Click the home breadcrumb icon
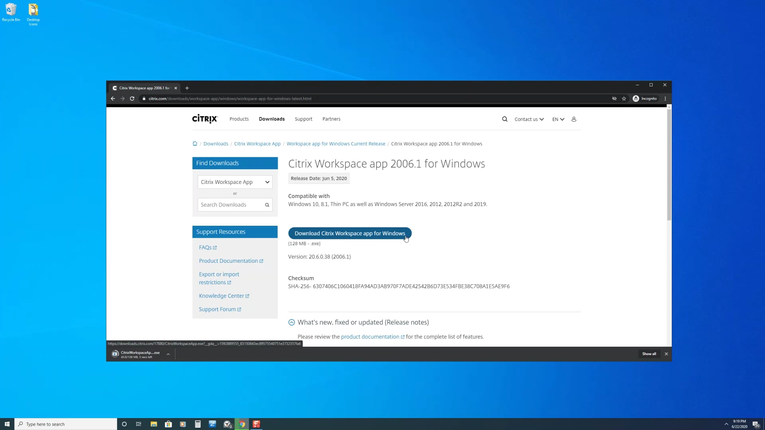 (194, 143)
